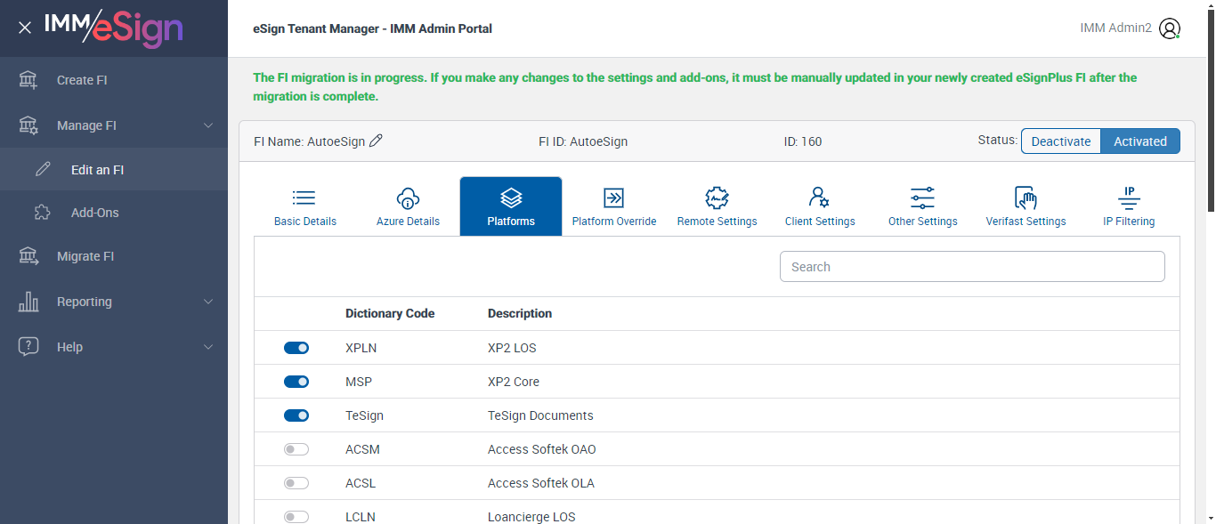Switch to the Platform Override tab

pos(614,206)
